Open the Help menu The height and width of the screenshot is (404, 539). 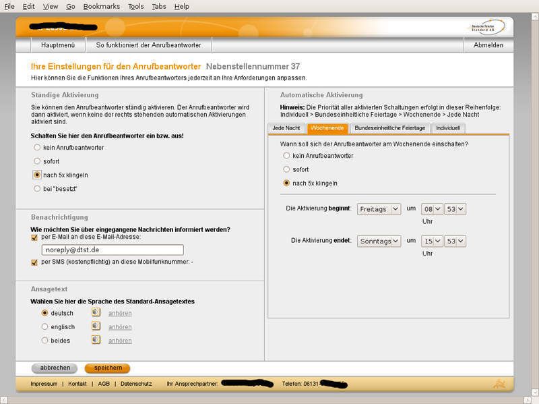coord(181,6)
